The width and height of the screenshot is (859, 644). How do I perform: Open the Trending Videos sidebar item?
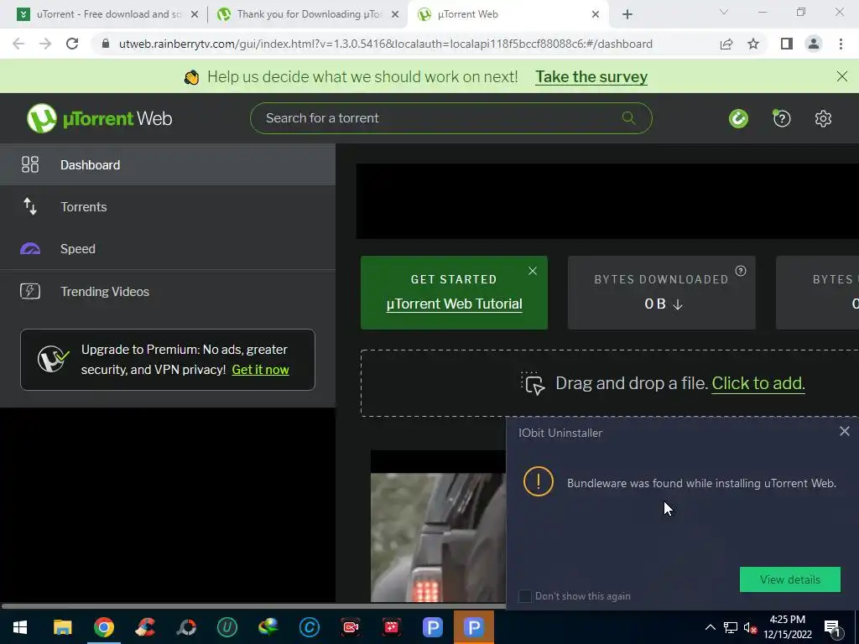(168, 291)
